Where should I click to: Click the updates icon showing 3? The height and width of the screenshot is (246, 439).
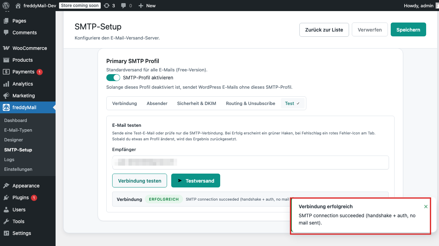tap(107, 6)
